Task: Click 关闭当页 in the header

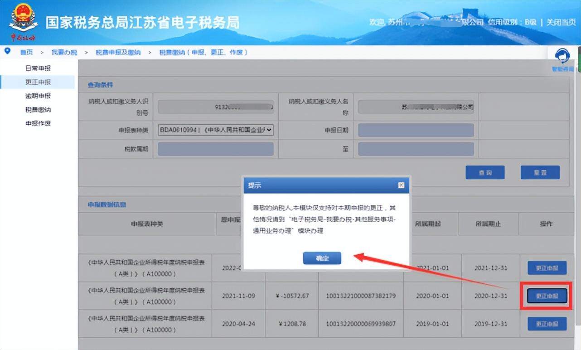Action: (561, 22)
